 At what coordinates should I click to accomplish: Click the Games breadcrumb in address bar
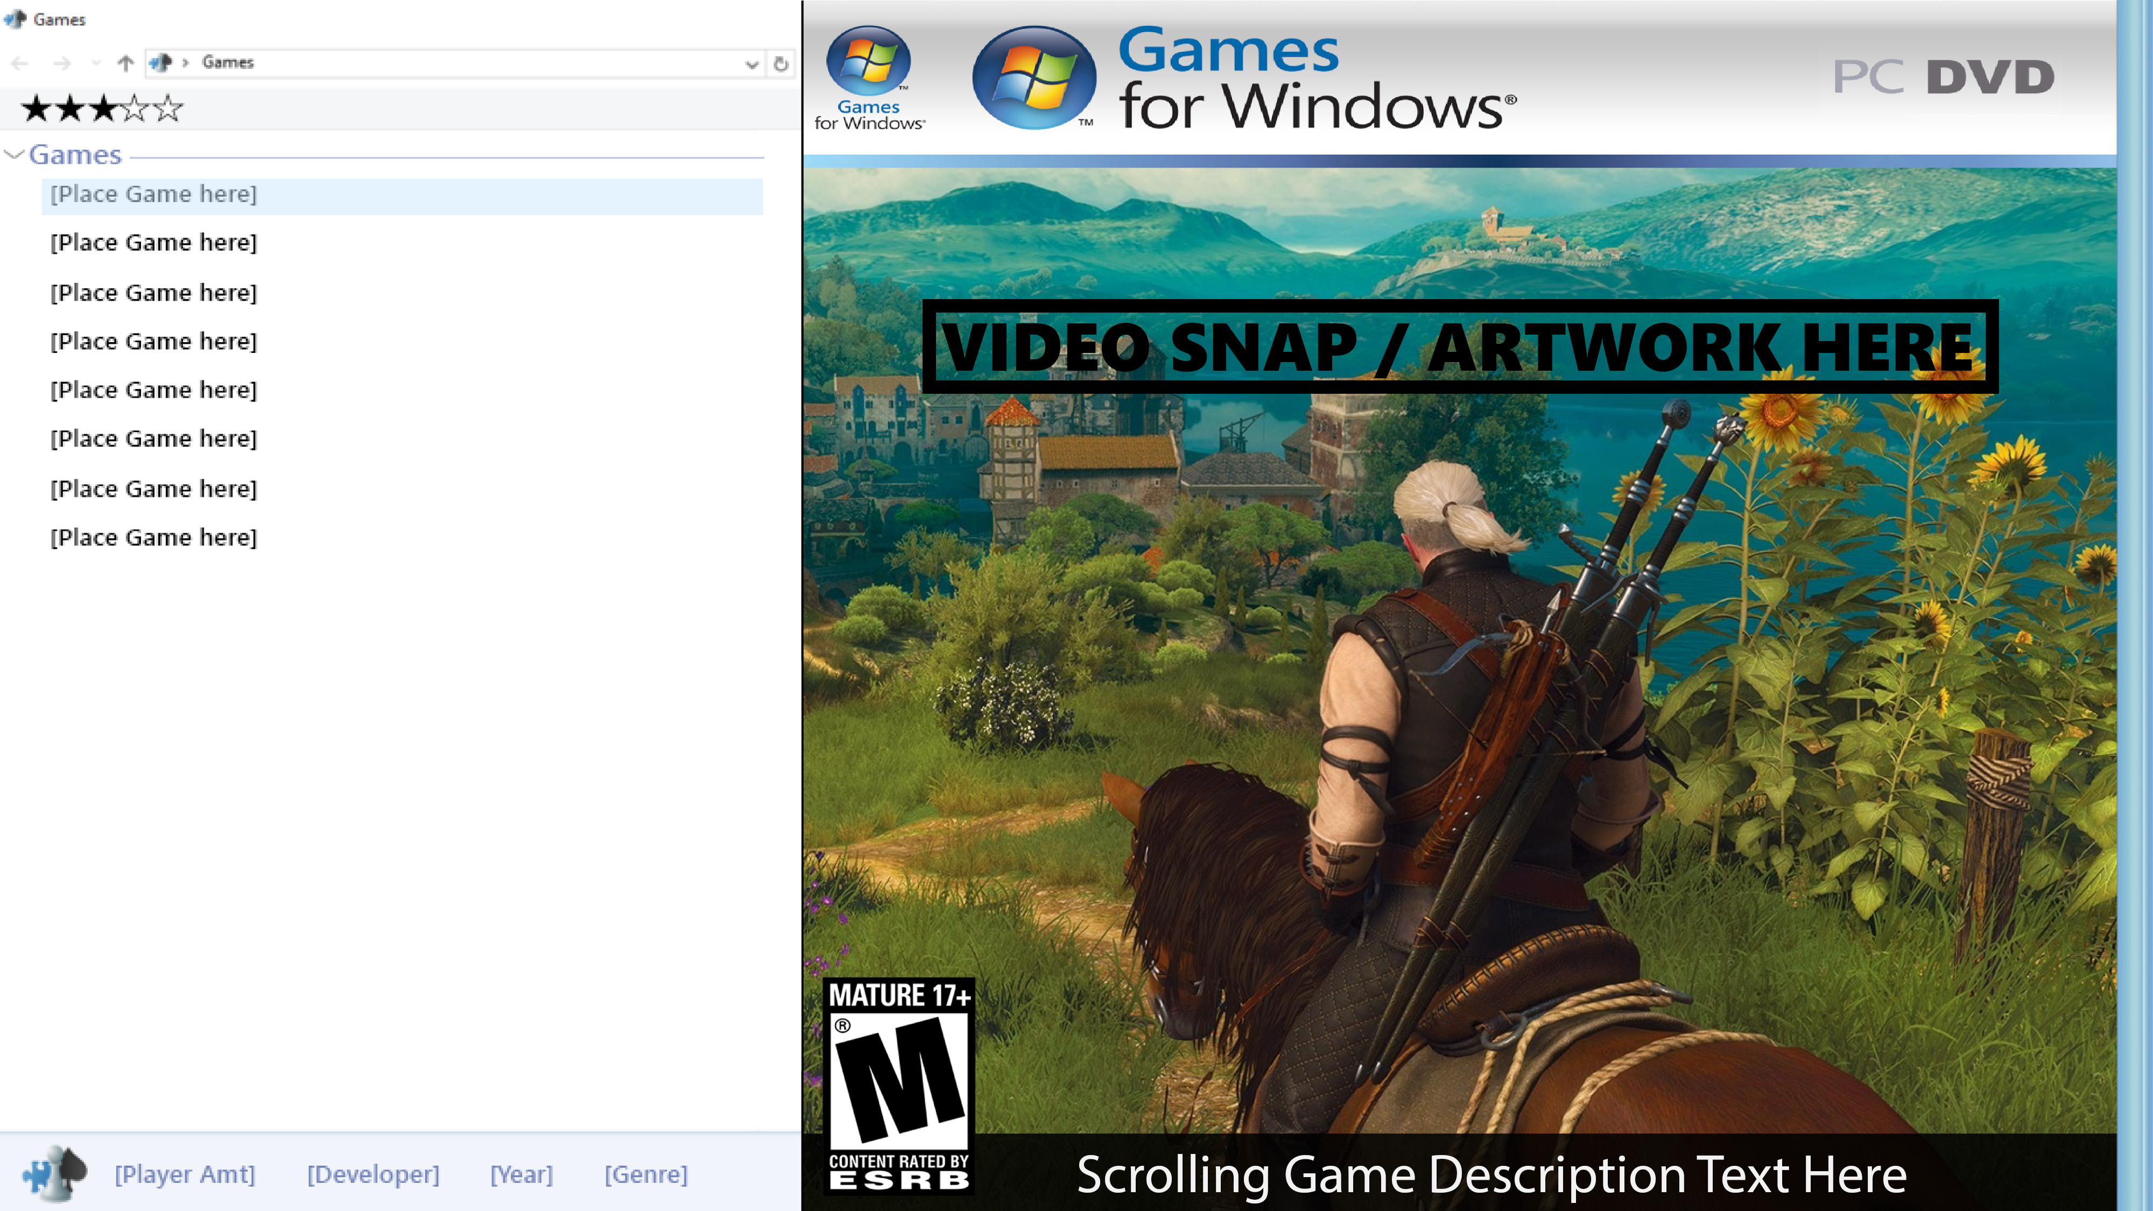(x=227, y=62)
